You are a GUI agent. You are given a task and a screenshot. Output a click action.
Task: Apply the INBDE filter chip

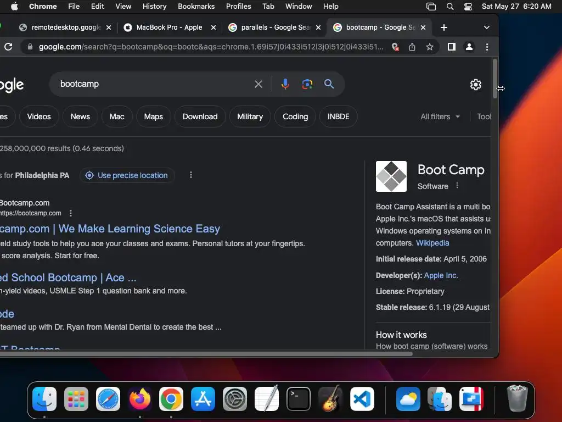[338, 116]
